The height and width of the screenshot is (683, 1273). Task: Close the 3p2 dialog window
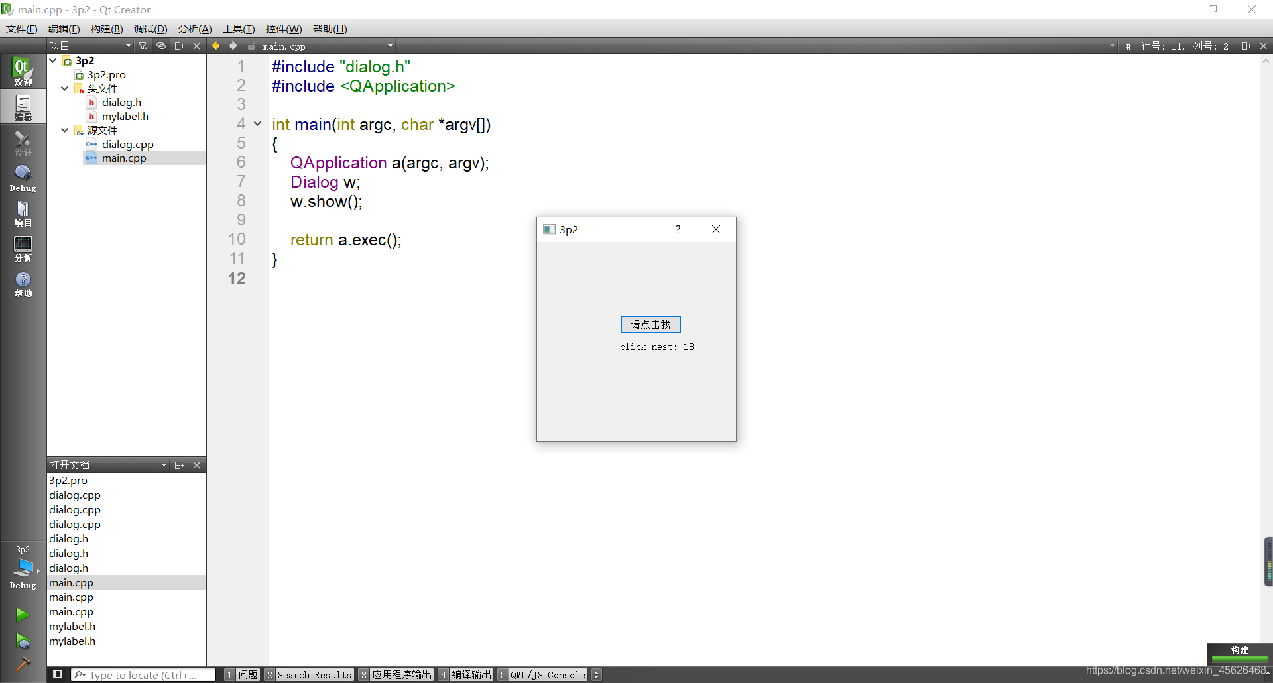[716, 229]
